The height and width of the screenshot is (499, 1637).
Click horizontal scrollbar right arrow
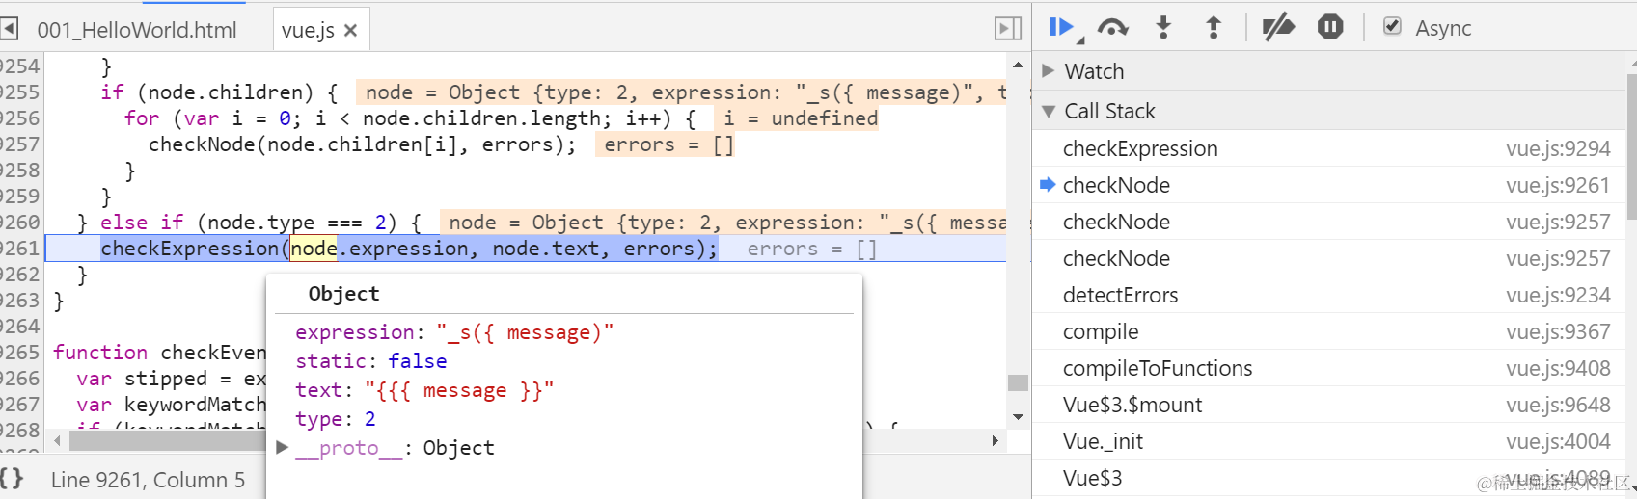click(x=995, y=441)
